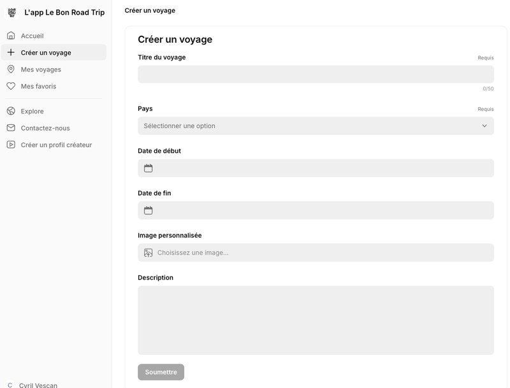Click the Le Bon Road Trip logo icon
This screenshot has width=510, height=388.
click(12, 12)
